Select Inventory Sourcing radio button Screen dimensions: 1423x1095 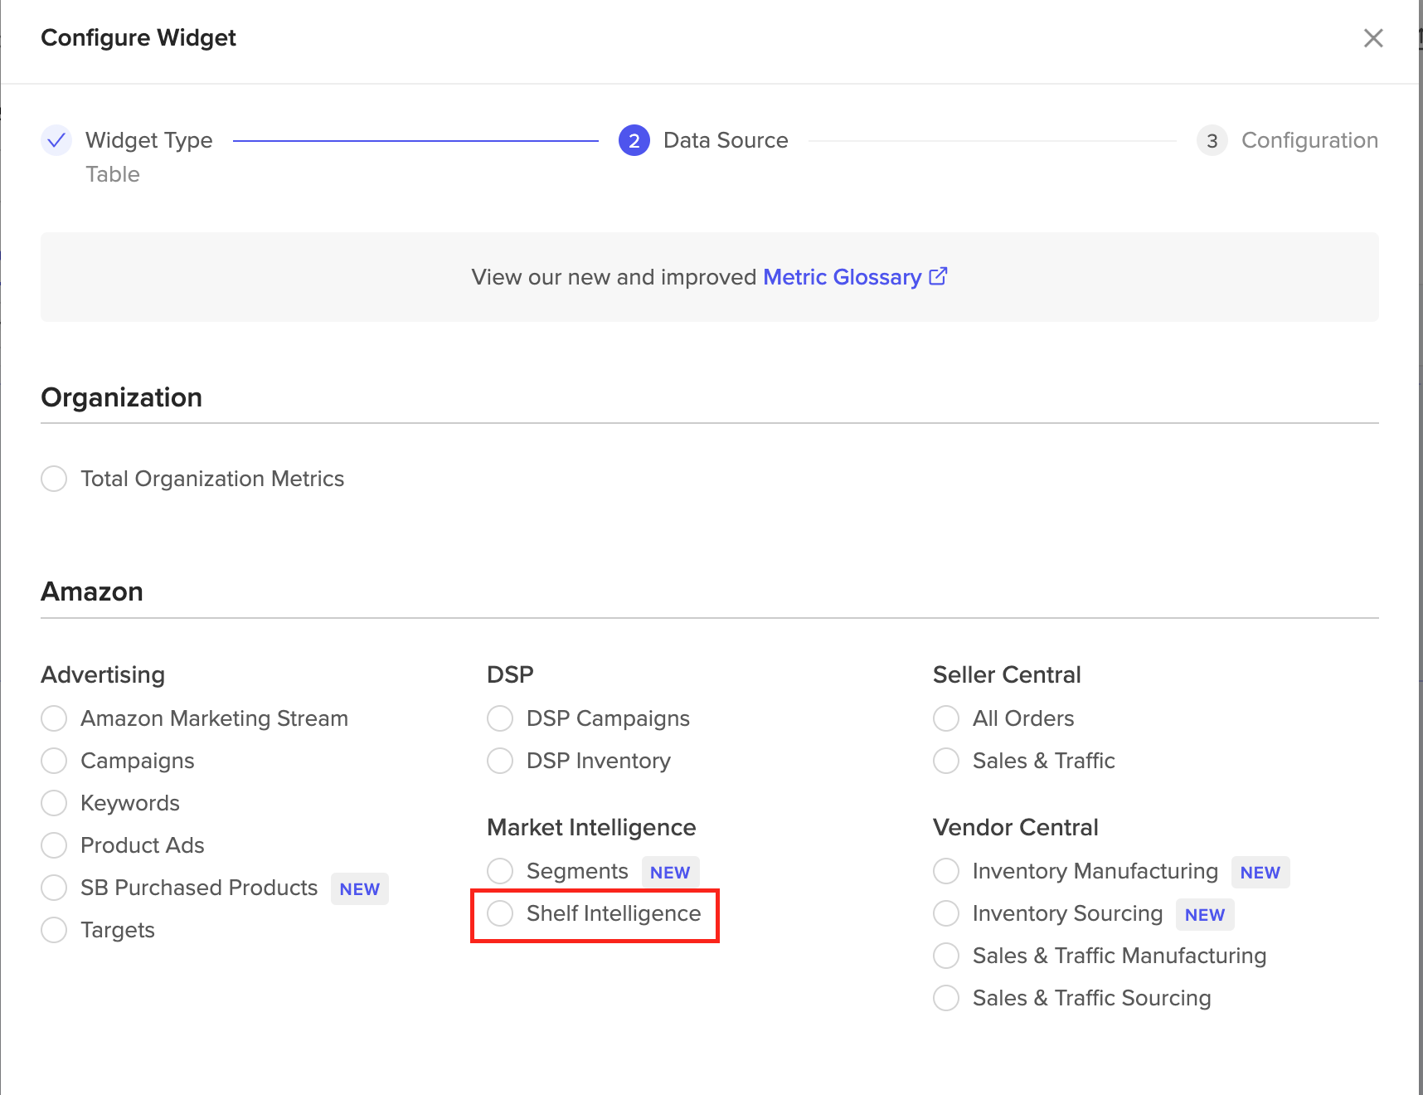coord(946,913)
